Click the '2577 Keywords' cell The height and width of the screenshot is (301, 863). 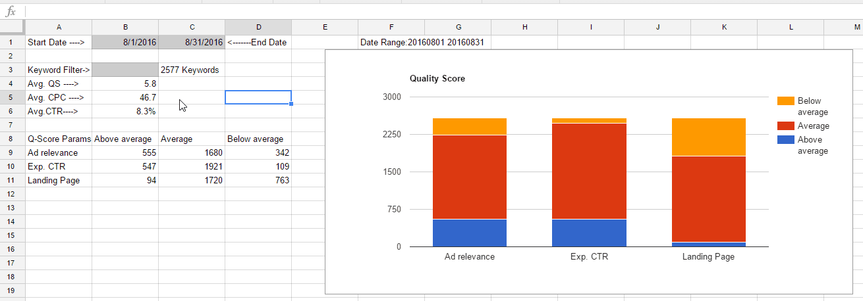coord(192,70)
